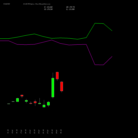Click the close value C: 15.60
138x138 pixels.
tap(48, 7)
